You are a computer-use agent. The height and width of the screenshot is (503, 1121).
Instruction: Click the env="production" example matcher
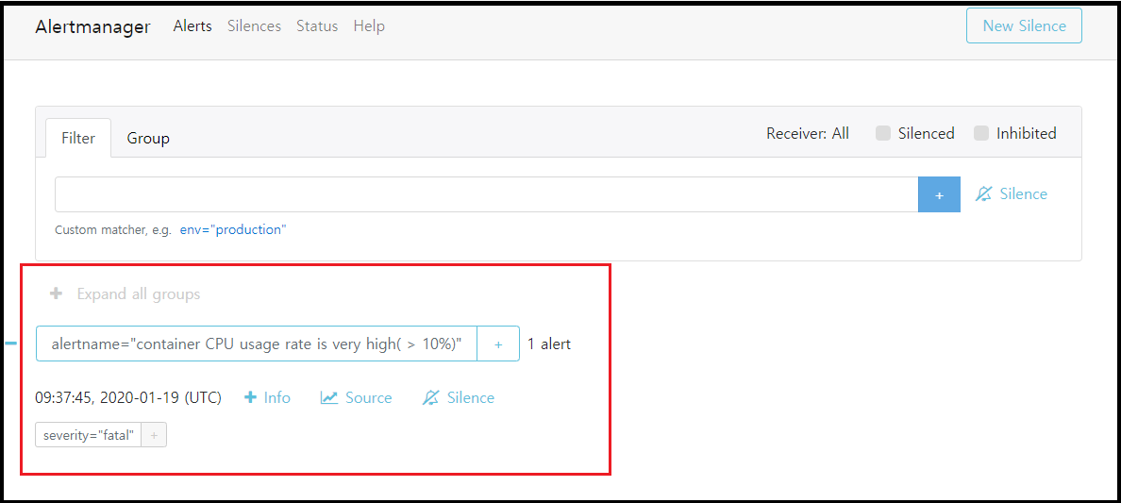233,230
